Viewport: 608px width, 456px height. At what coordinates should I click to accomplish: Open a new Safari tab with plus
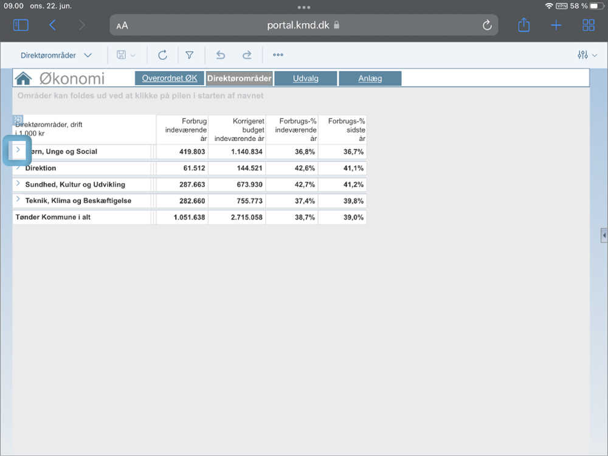[556, 25]
